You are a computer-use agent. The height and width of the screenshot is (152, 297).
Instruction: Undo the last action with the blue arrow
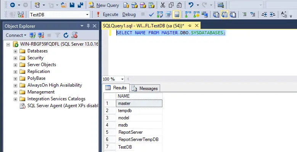pyautogui.click(x=191, y=5)
